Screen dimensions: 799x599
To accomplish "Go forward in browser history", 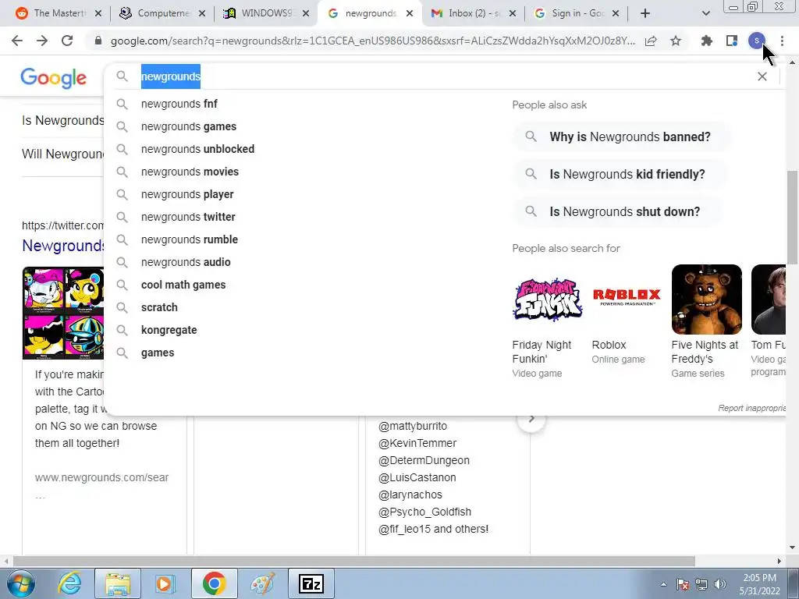I will [42, 41].
